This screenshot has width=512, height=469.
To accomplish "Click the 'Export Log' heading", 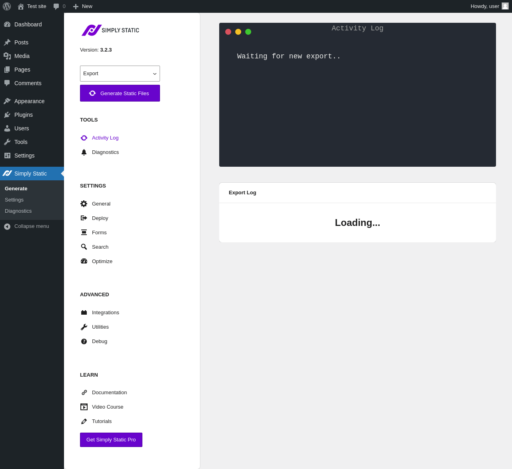I will coord(242,193).
